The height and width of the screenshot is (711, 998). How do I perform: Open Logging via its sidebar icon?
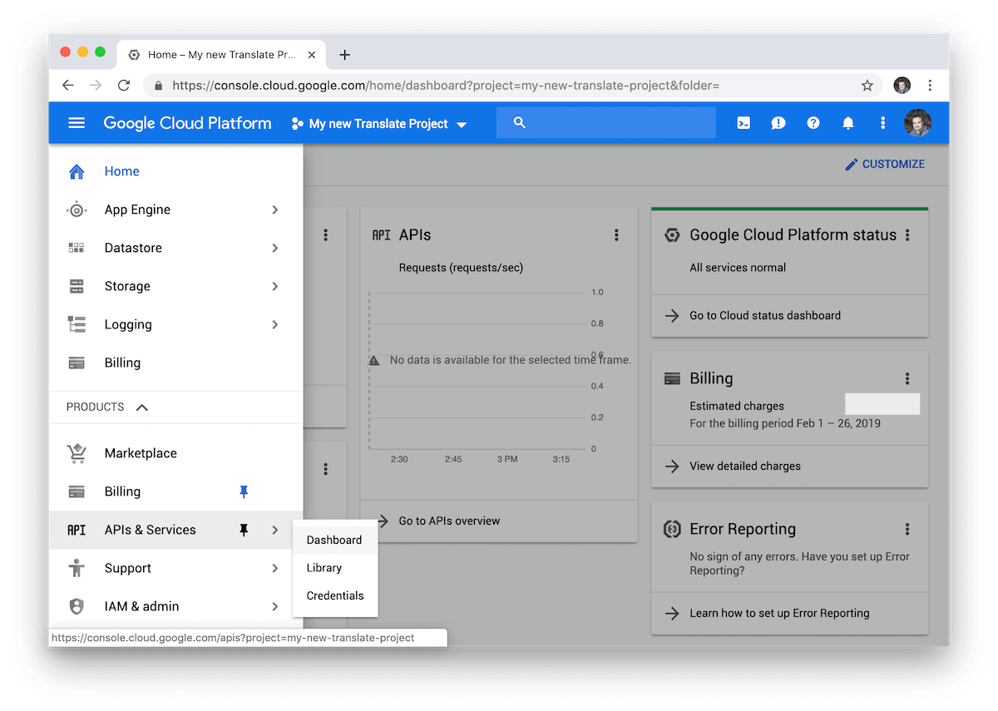point(76,324)
